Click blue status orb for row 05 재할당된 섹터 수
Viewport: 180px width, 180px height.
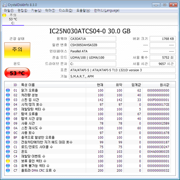(x=8, y=109)
